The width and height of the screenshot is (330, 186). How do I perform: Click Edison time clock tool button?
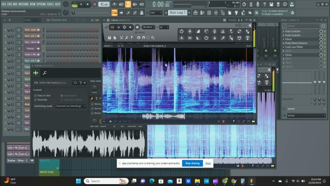click(x=206, y=38)
